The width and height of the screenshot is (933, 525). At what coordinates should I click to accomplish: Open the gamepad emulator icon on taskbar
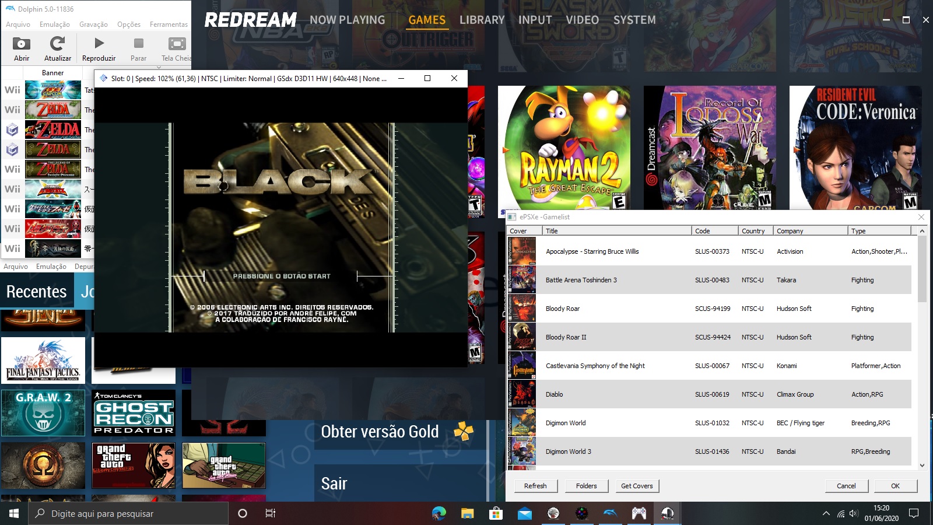639,513
